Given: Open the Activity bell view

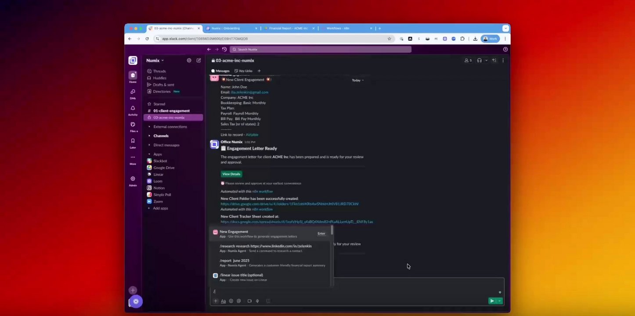Looking at the screenshot, I should click(133, 110).
